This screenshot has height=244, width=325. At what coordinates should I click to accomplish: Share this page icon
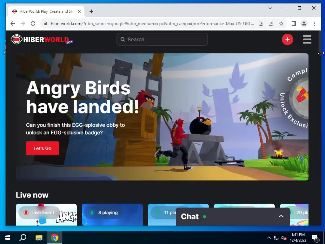(x=271, y=24)
